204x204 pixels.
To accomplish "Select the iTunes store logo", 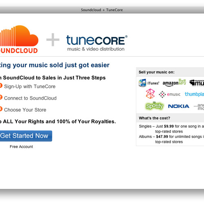I will [x=149, y=83].
